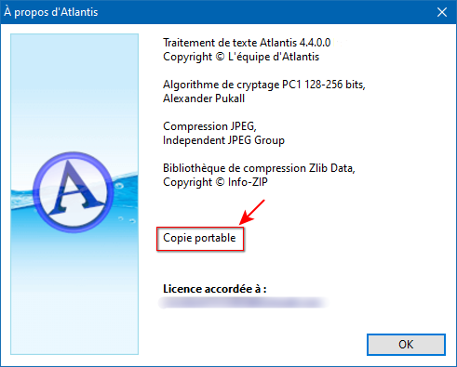Select the 'À propos d'Atlantis' title bar
Screen dimensions: 457x367
217,12
